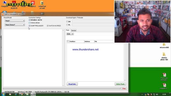Screen dimensions: 171x96
Task: Open the SCA scatter type dropdown
Action: point(70,34)
